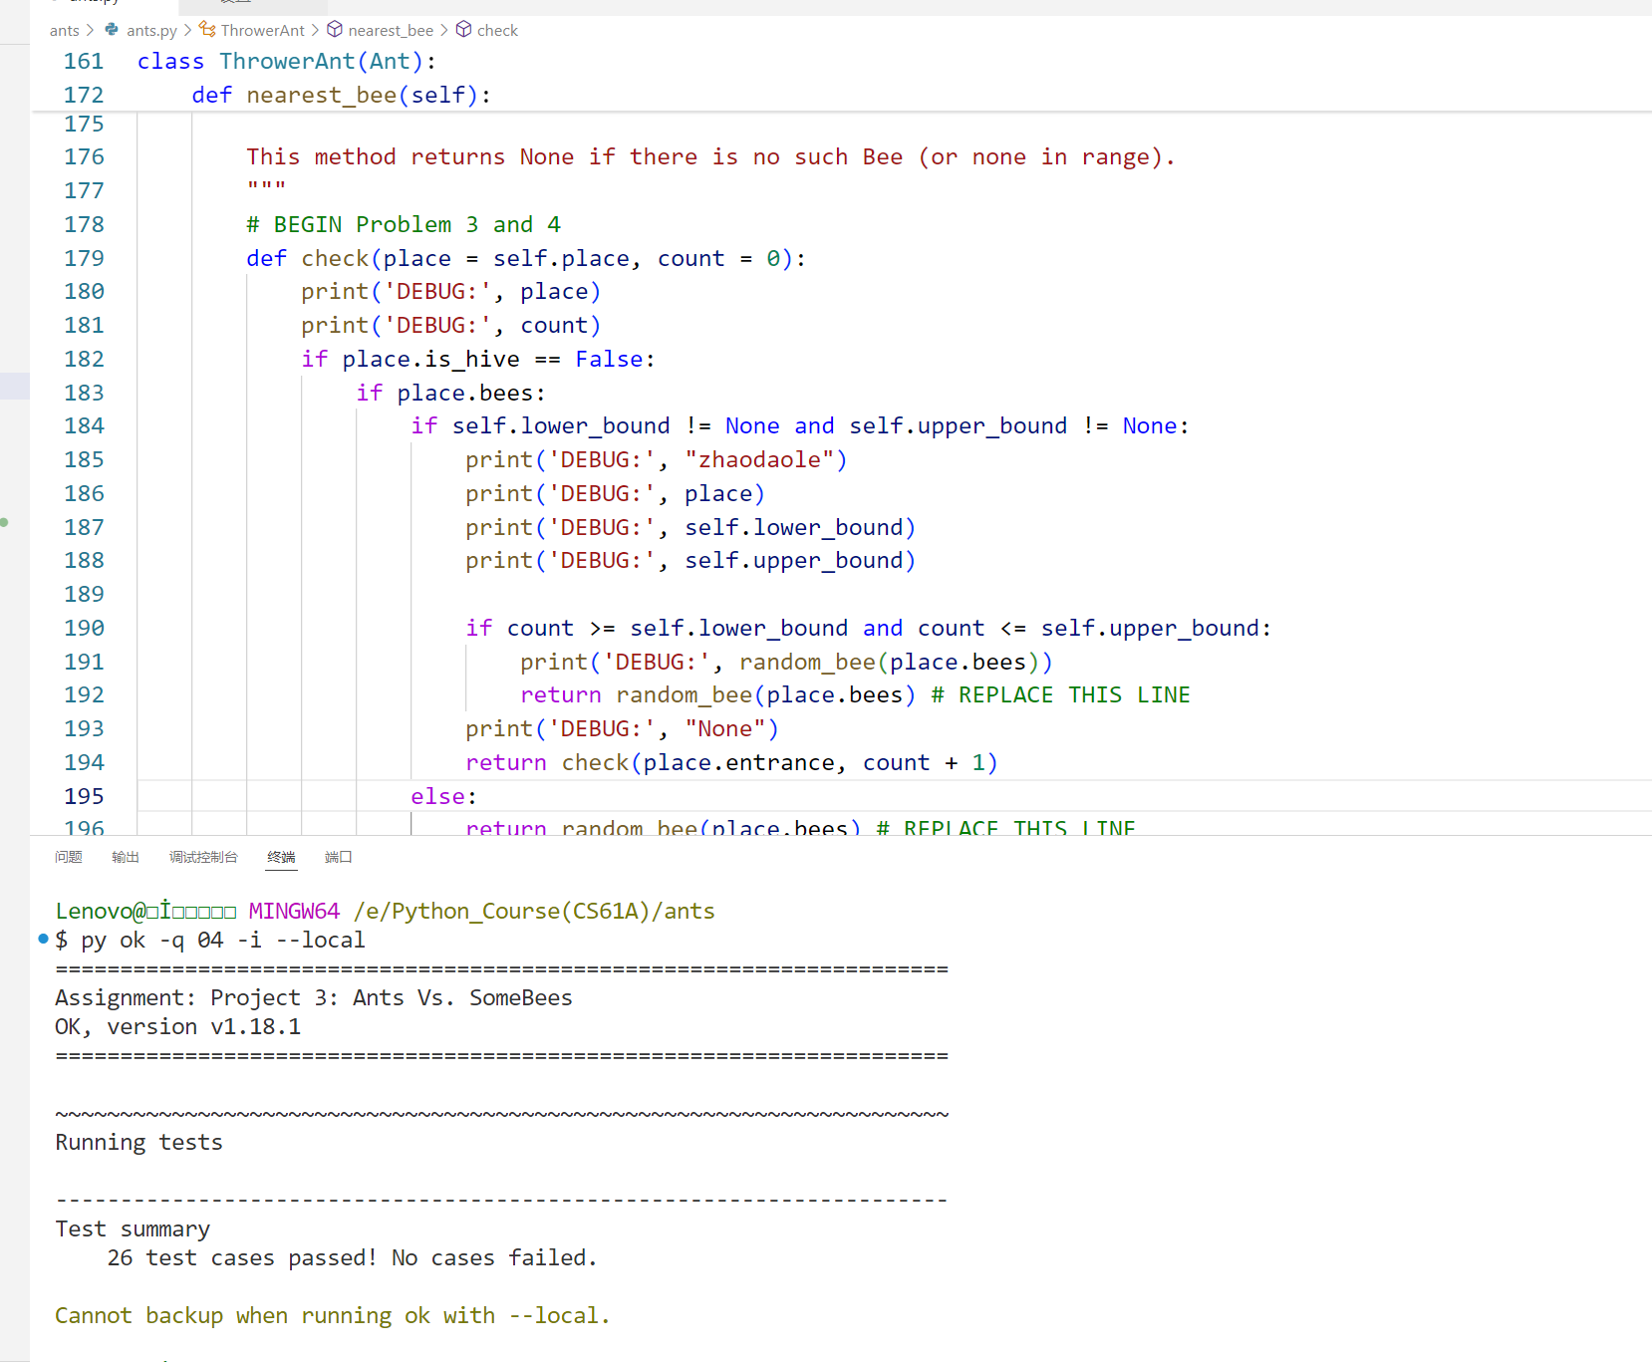Click 'if place.is_hive == False:' line
Screen dimensions: 1652x1362
point(478,360)
